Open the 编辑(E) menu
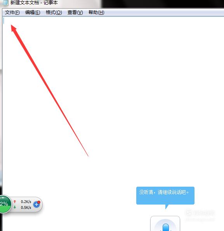Screen dimensions: 224x231 point(33,12)
